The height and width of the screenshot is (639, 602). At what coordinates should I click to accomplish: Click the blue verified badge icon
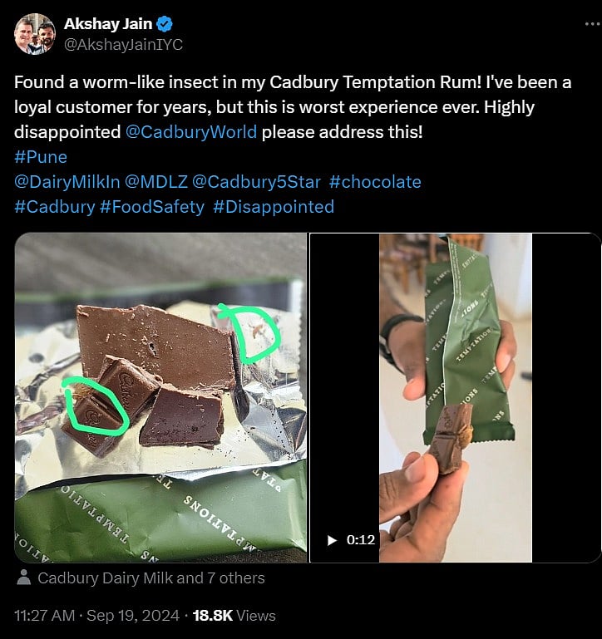pyautogui.click(x=165, y=24)
